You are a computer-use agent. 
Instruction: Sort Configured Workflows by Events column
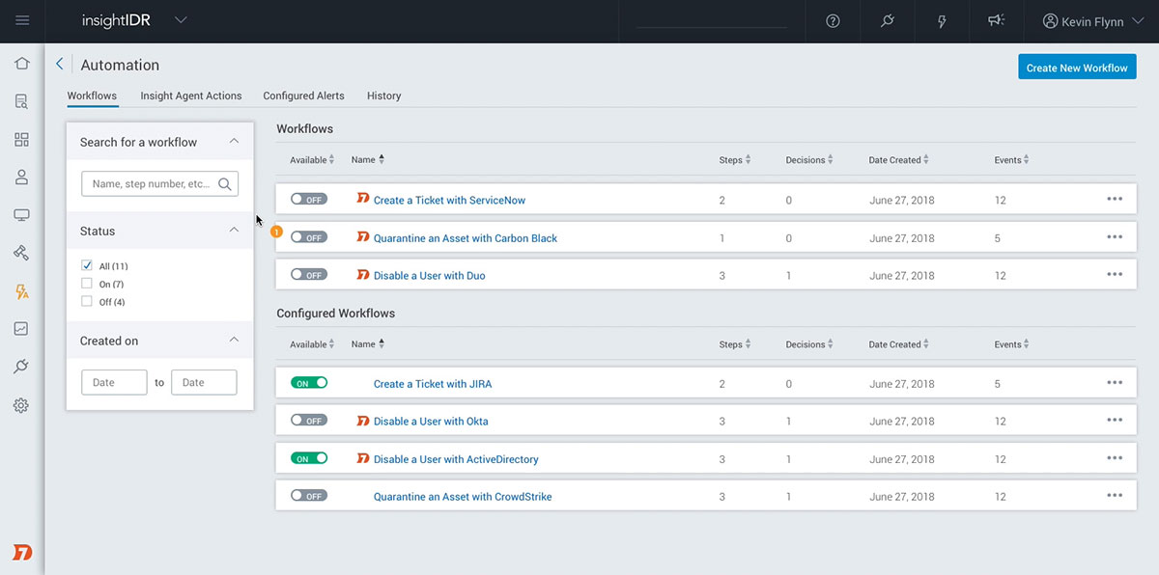(1011, 344)
